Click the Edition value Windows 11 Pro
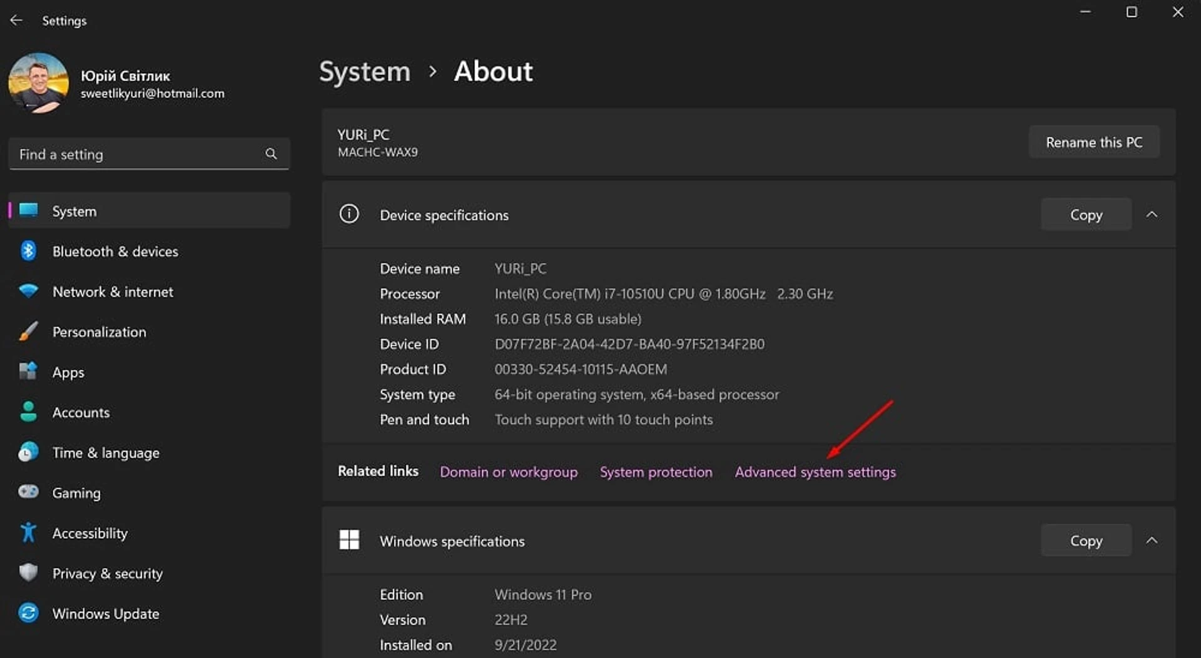The image size is (1201, 658). 543,594
